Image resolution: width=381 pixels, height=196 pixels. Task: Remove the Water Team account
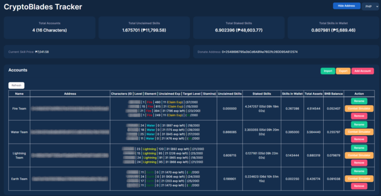(359, 139)
